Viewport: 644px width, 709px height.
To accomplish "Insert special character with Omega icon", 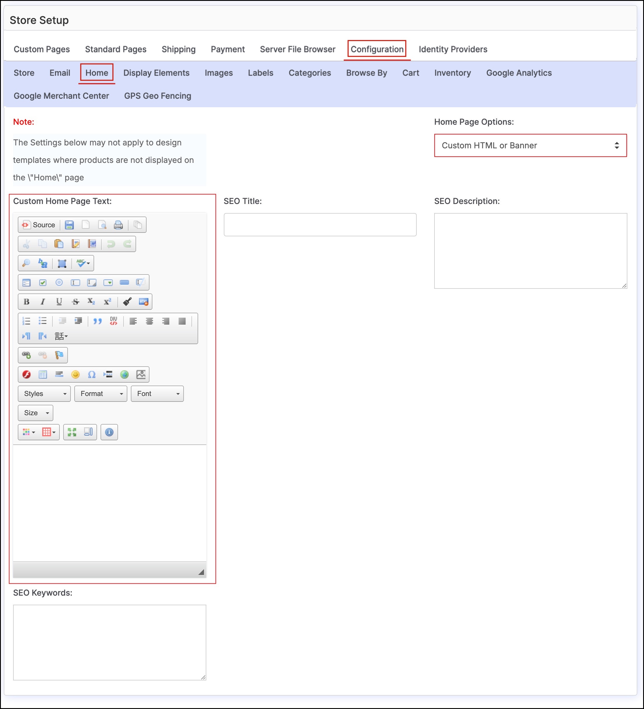I will click(92, 374).
